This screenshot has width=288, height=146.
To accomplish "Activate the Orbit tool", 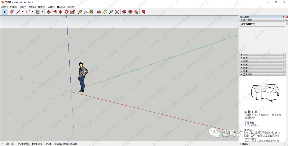I will [x=99, y=12].
